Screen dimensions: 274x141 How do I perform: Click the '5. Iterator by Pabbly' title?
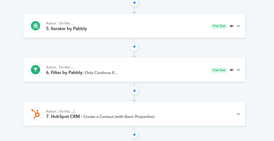pyautogui.click(x=66, y=29)
